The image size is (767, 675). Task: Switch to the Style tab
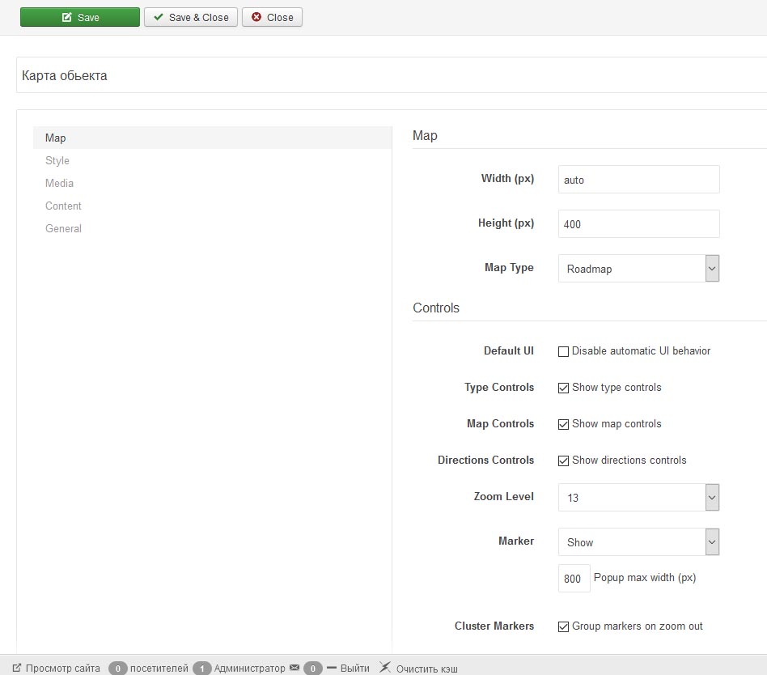[x=57, y=160]
